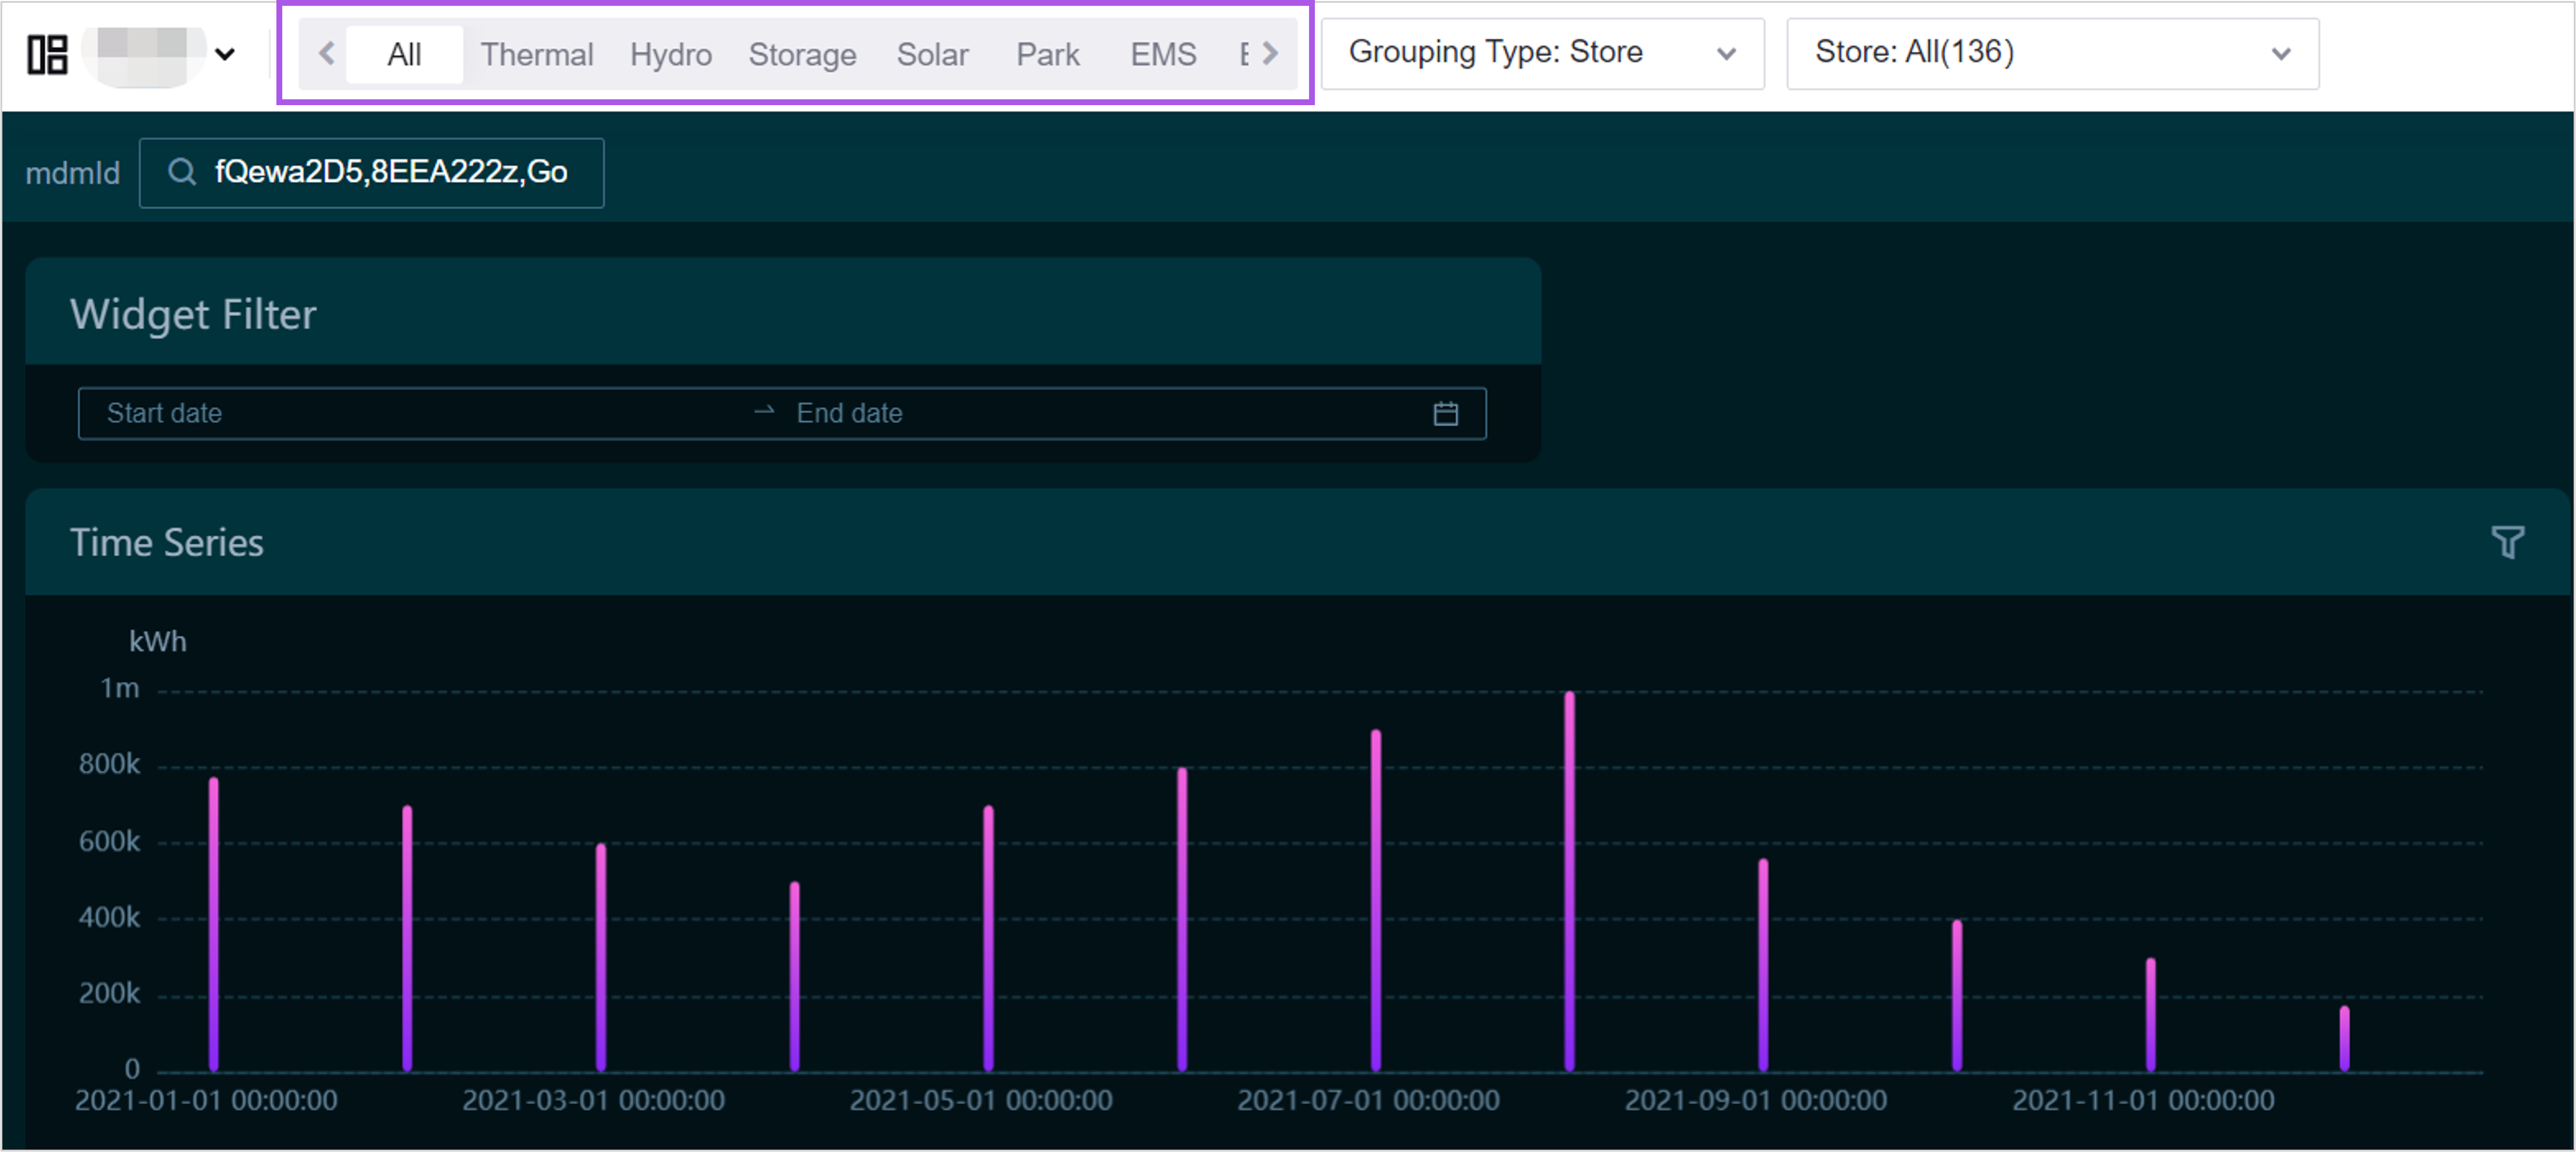Click into the mdmId search input
The height and width of the screenshot is (1152, 2576).
pos(392,172)
